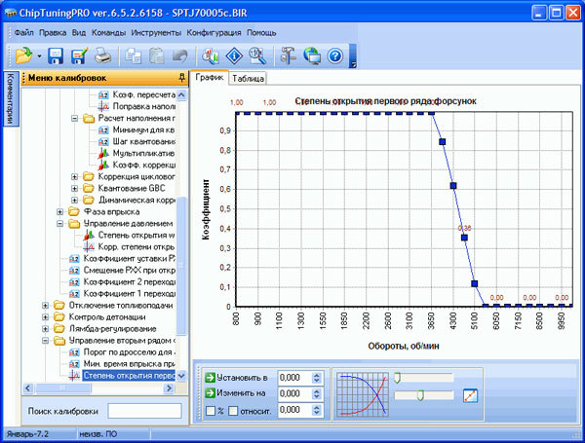Switch to the Таблица tab
This screenshot has width=585, height=443.
point(248,78)
